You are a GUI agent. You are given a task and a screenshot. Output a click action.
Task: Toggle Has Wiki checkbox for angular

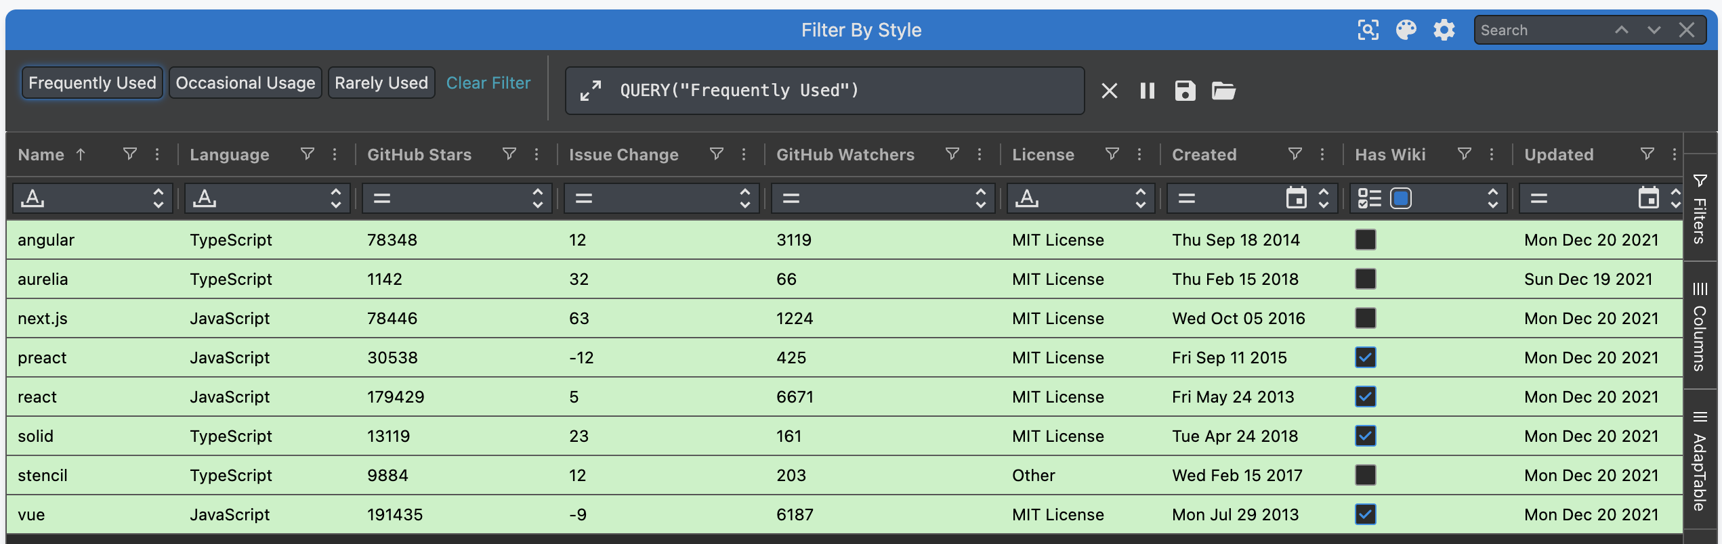coord(1365,240)
